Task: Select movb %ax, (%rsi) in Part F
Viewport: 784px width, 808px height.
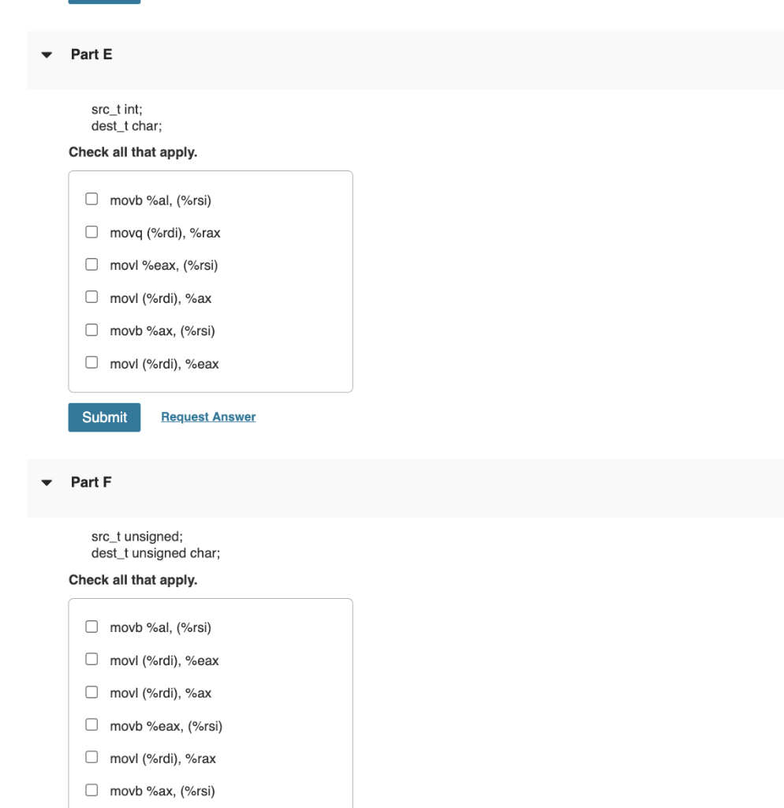Action: tap(91, 791)
